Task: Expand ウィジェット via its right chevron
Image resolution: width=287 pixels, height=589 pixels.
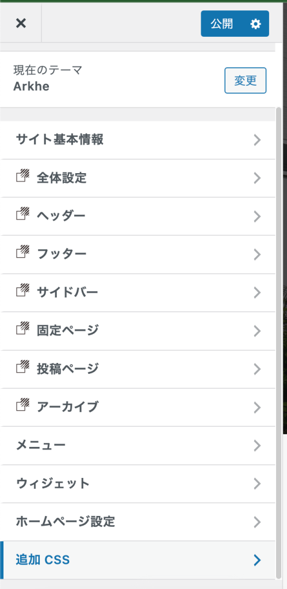Action: pyautogui.click(x=257, y=484)
